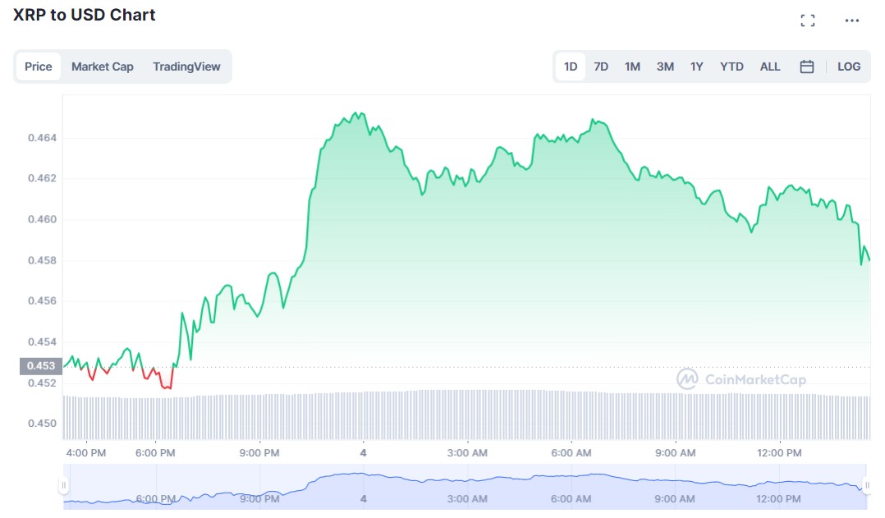Switch to the 3M timeframe
This screenshot has height=518, width=885.
(x=663, y=66)
